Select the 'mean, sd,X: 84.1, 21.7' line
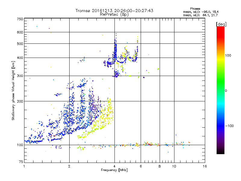Screen dimensions: 241x181 coord(200,15)
